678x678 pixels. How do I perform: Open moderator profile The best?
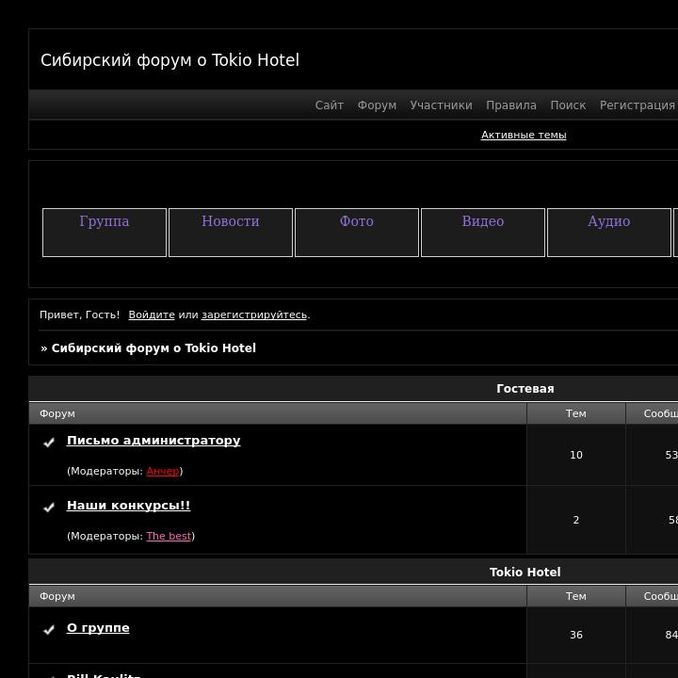click(169, 536)
